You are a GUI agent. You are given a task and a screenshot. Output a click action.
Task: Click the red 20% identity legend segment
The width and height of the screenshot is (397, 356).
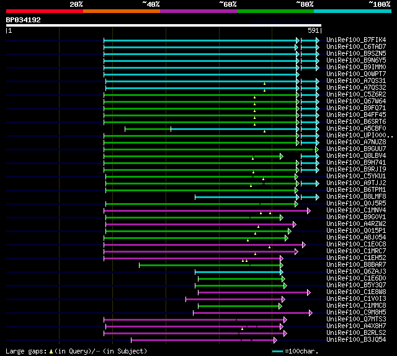45,11
